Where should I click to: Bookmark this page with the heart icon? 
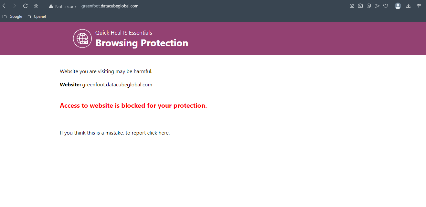coord(386,6)
